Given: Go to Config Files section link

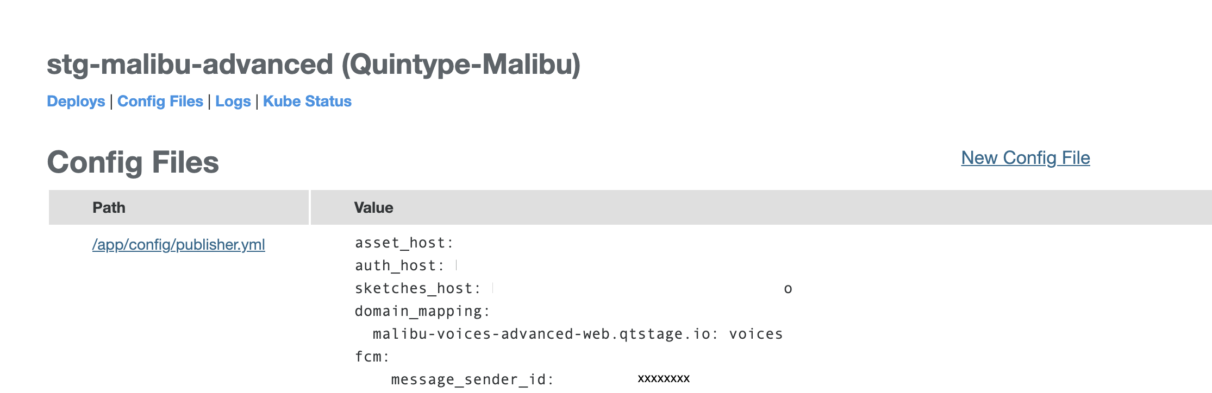Looking at the screenshot, I should pyautogui.click(x=160, y=102).
